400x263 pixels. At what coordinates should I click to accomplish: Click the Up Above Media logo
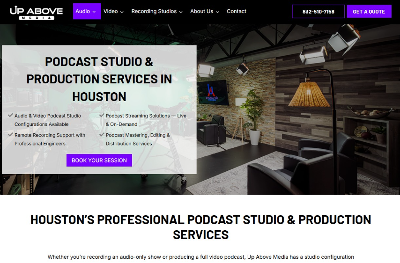(36, 13)
